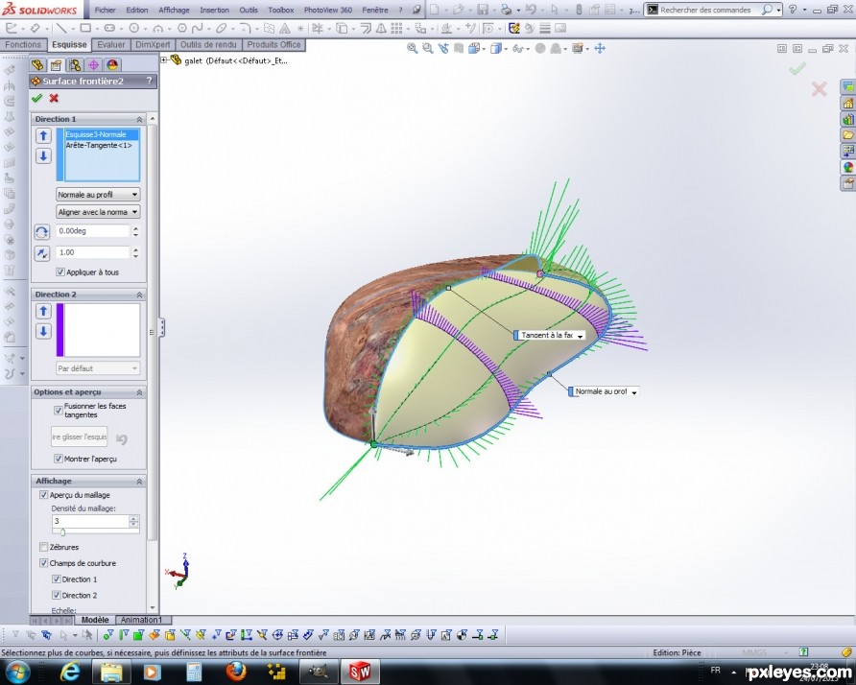Screen dimensions: 856x685
Task: Select the Ellipse sketch tool
Action: coord(221,28)
